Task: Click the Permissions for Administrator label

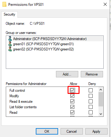Action: click(x=26, y=84)
